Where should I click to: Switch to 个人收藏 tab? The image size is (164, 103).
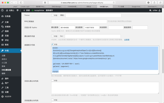121,7
